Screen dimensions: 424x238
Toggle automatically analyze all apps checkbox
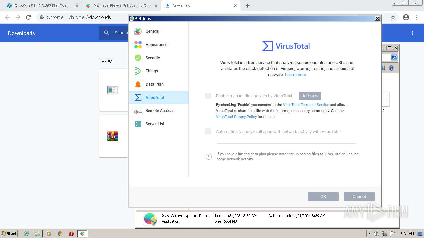(208, 131)
